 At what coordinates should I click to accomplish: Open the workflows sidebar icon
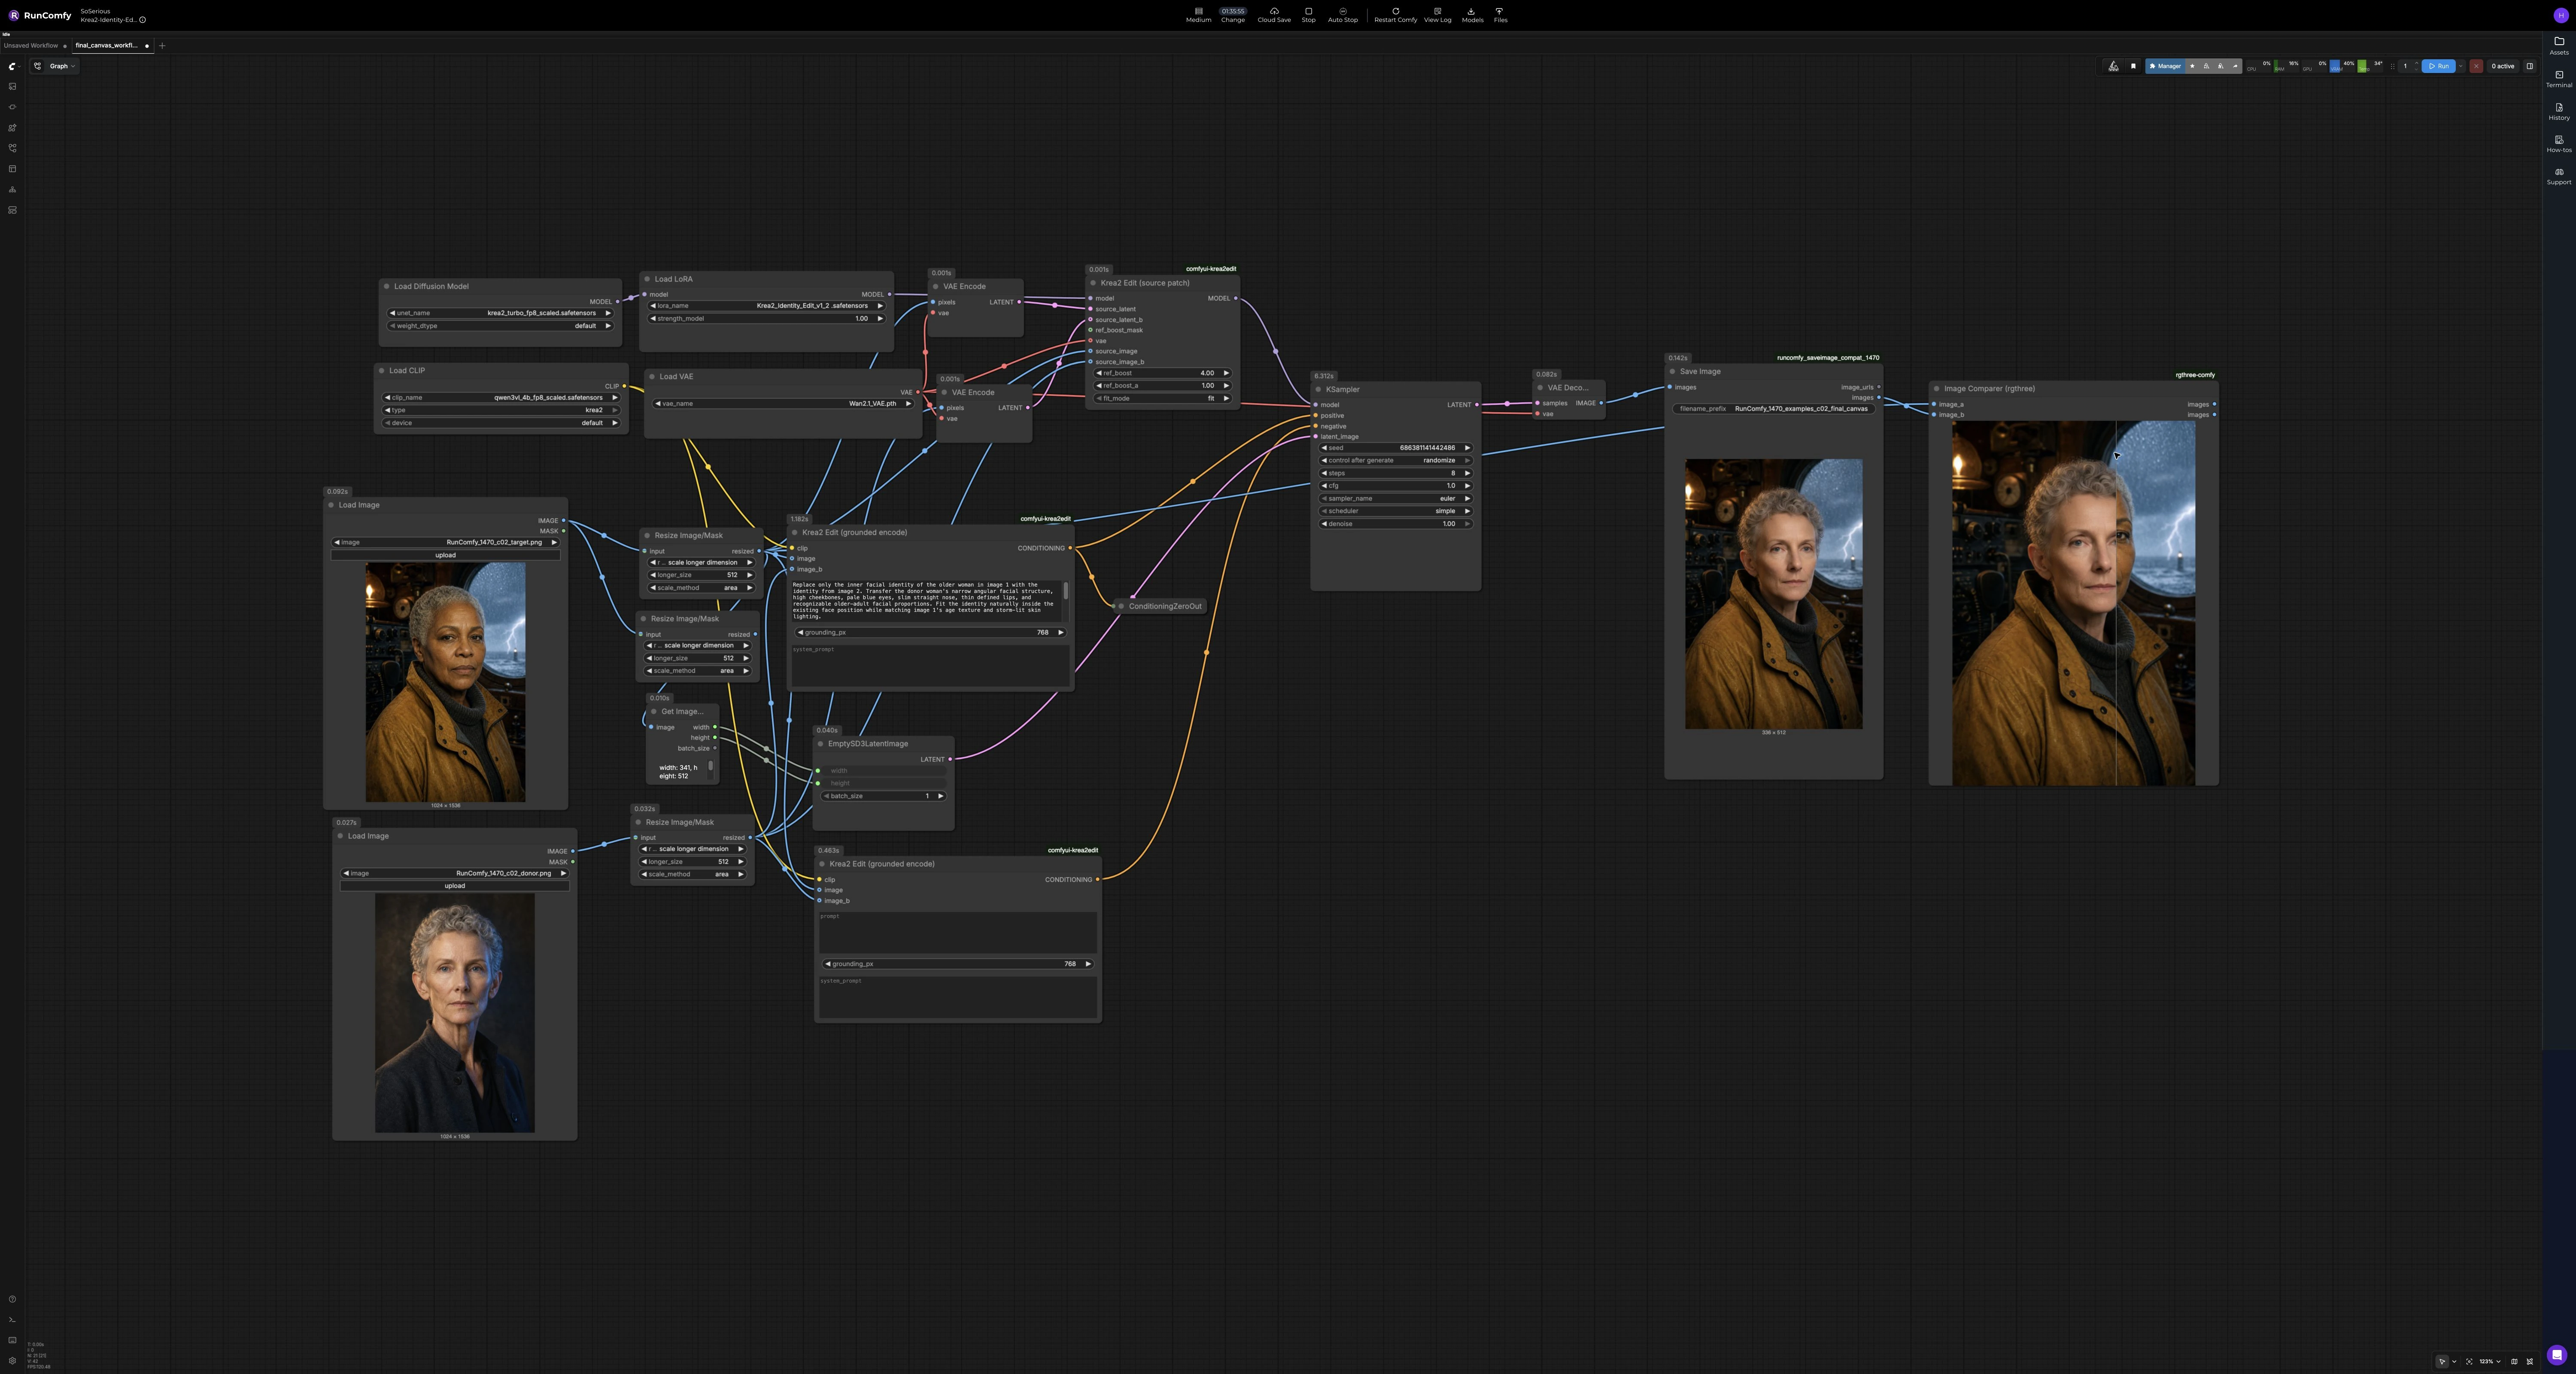(12, 148)
